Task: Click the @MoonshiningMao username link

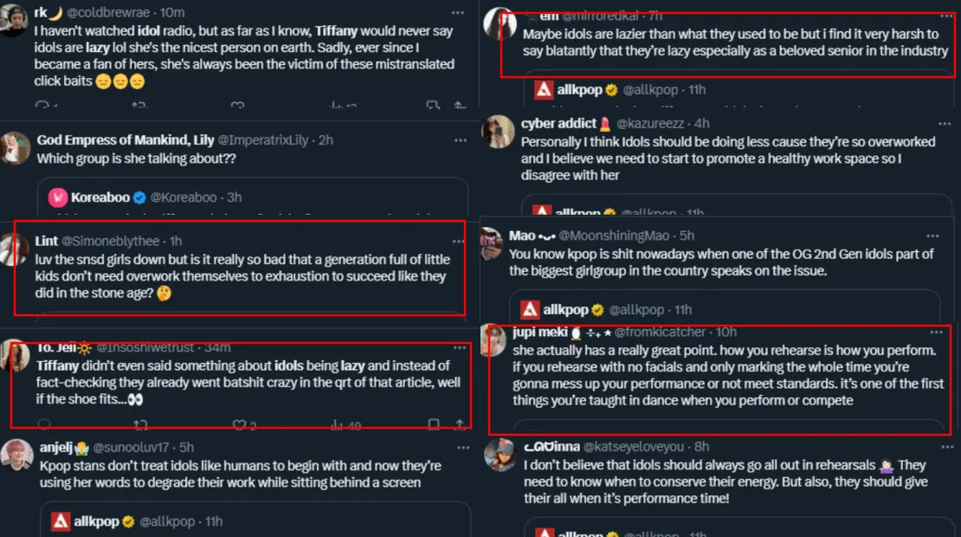Action: (616, 236)
